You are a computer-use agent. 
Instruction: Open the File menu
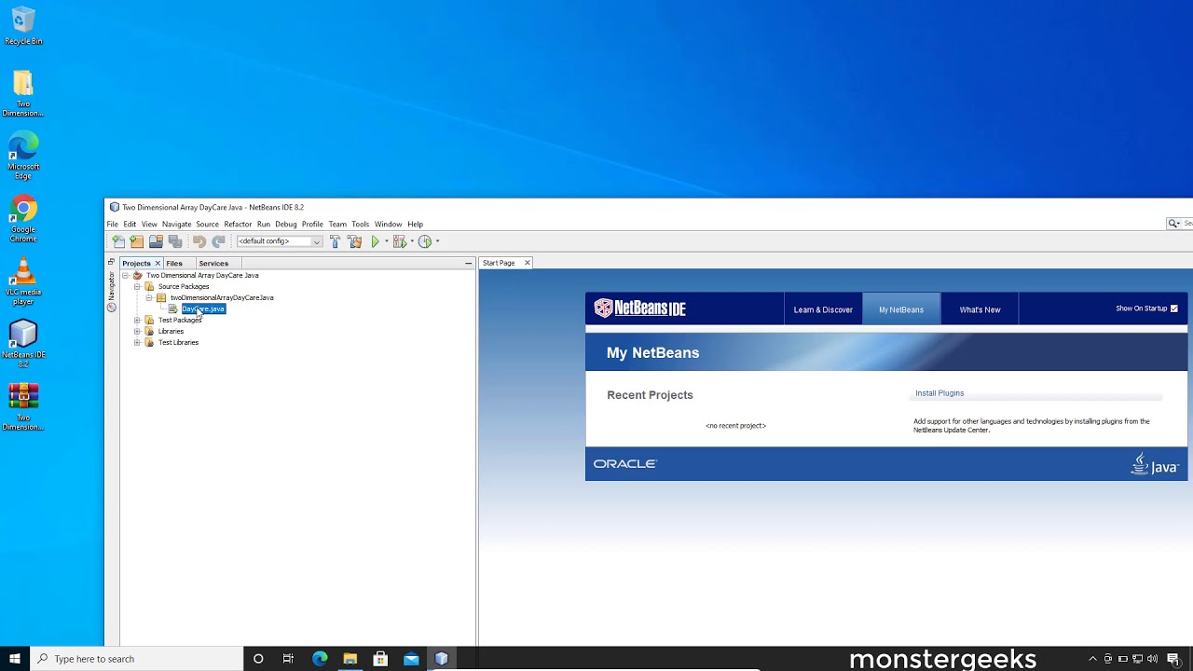[x=112, y=225]
